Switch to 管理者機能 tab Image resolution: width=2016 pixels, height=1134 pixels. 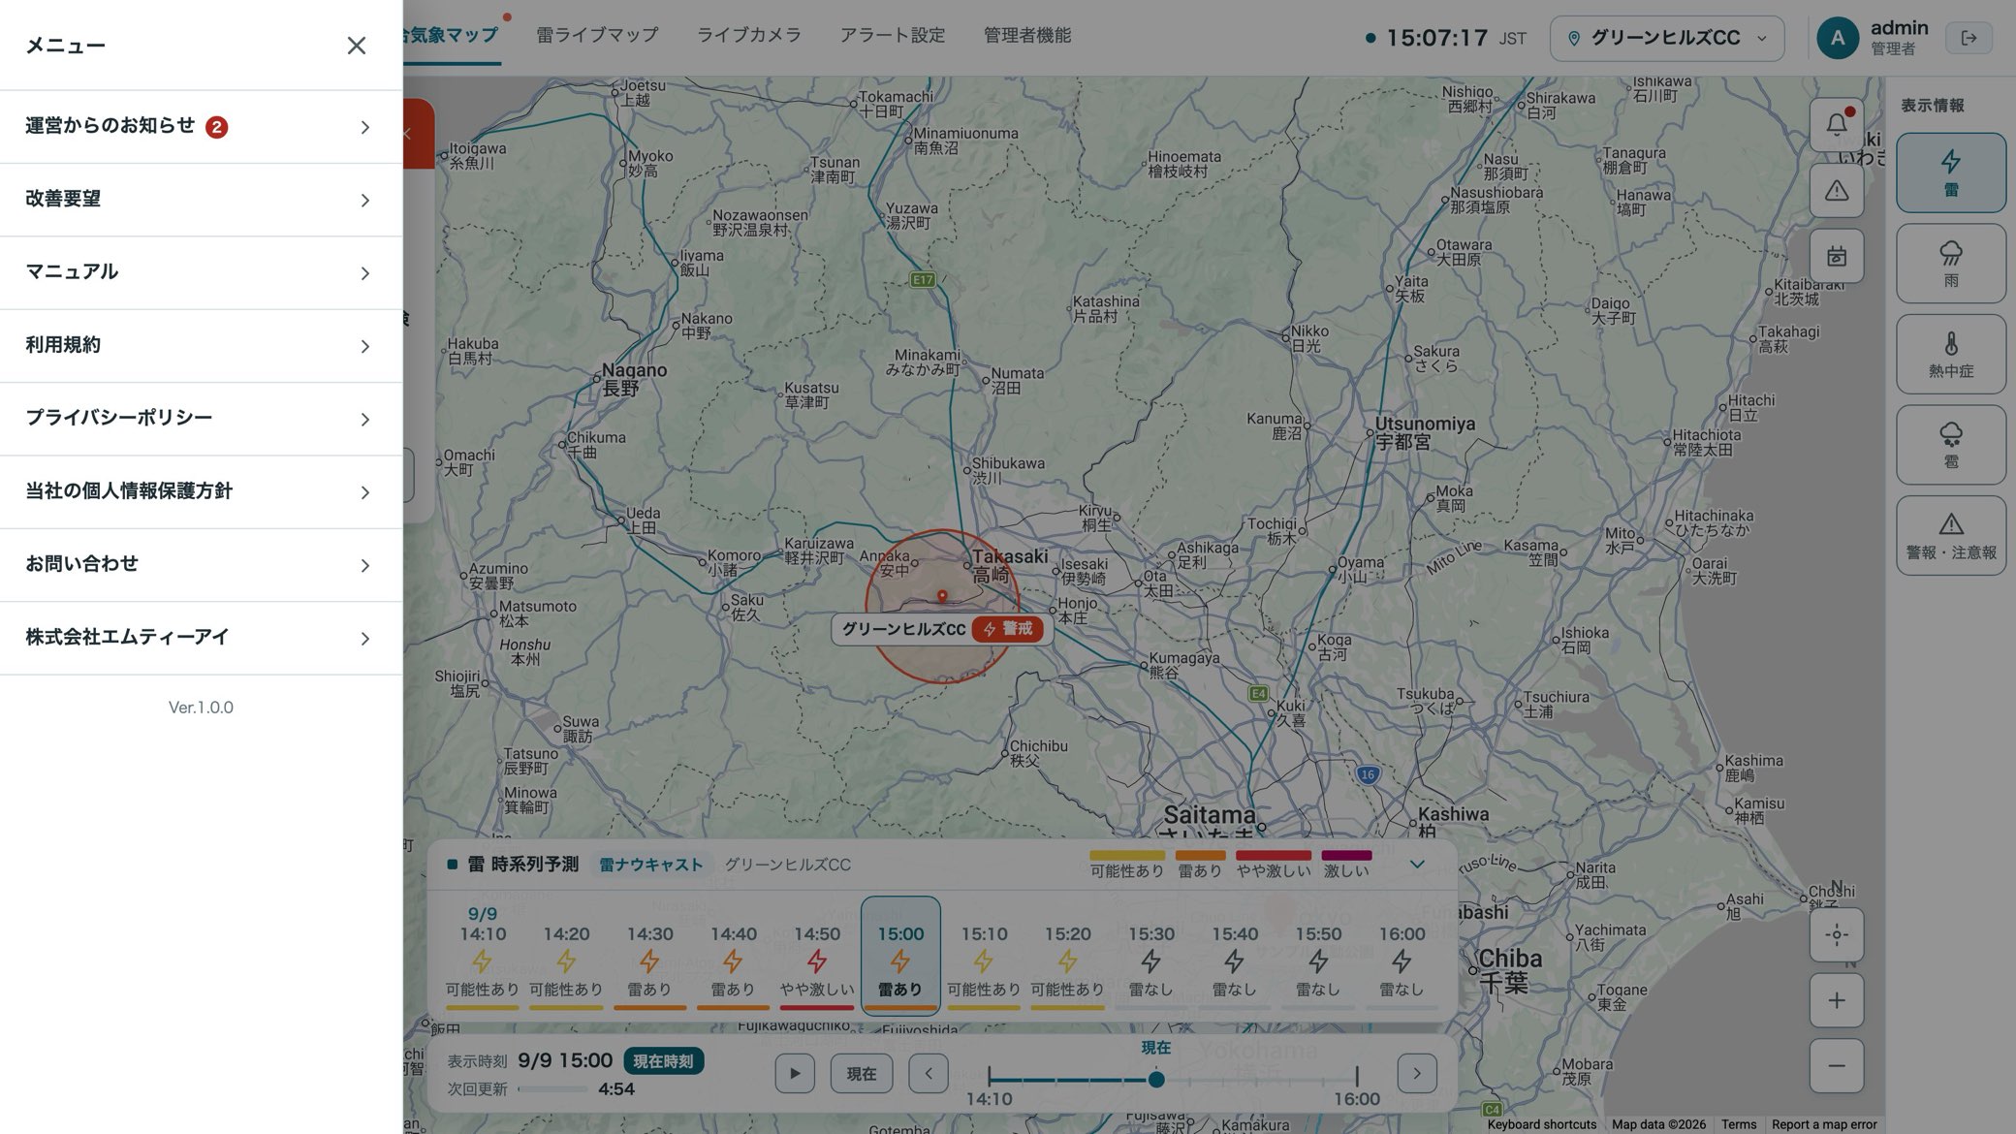point(1027,35)
